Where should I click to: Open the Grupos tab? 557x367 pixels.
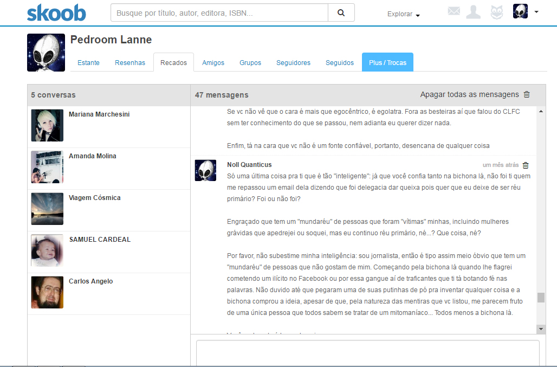point(250,62)
